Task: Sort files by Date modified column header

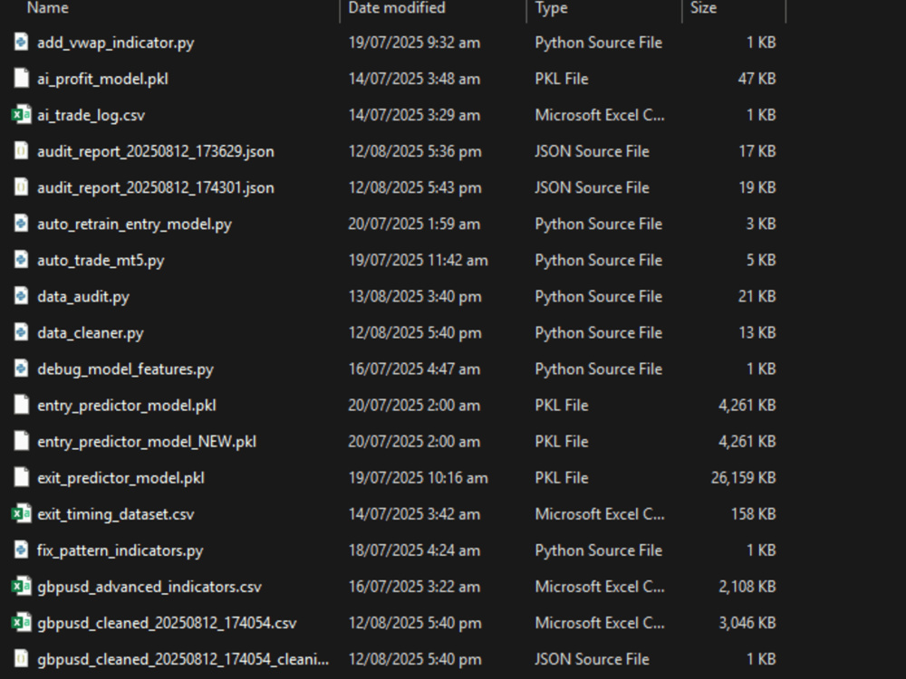Action: [397, 8]
